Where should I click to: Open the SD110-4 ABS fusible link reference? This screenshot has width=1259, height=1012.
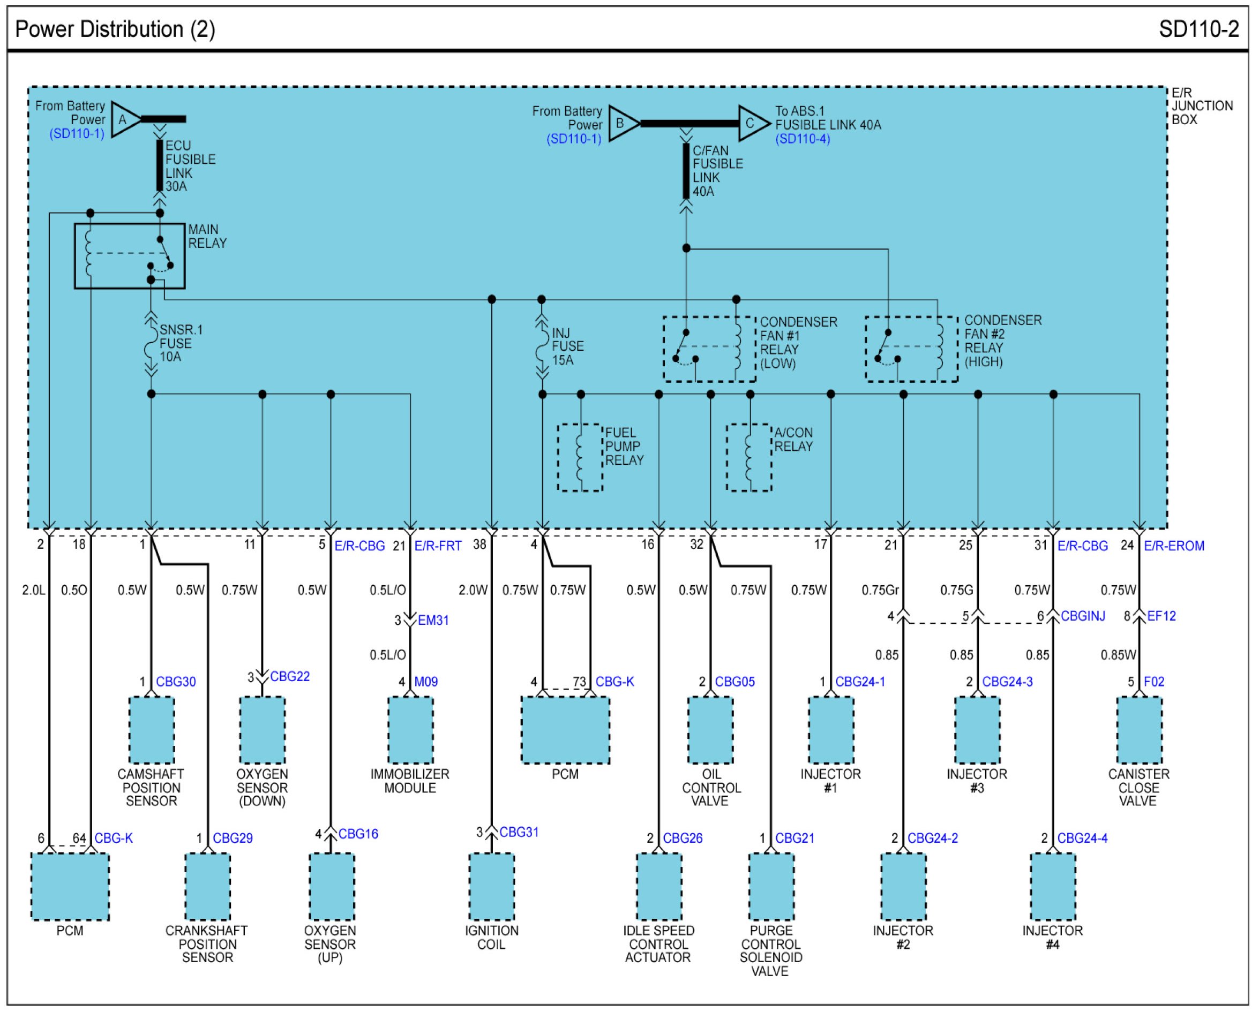803,139
